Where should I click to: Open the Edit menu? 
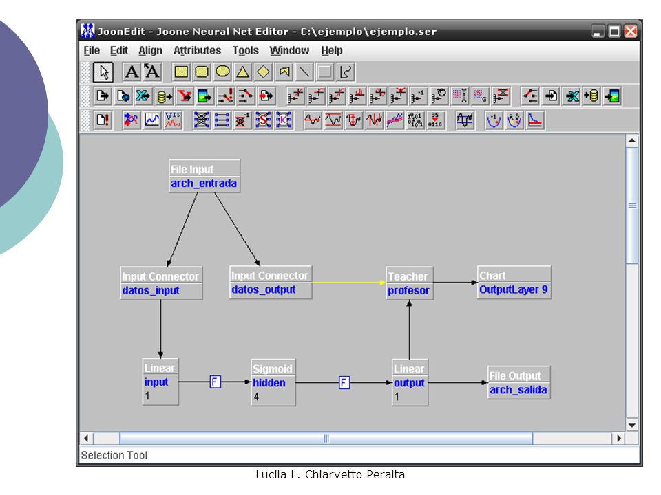tap(119, 50)
